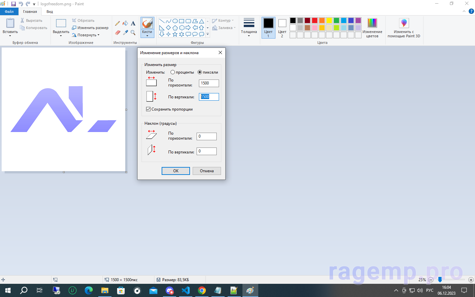Select the пиксели radio button
The height and width of the screenshot is (297, 475).
coord(200,72)
